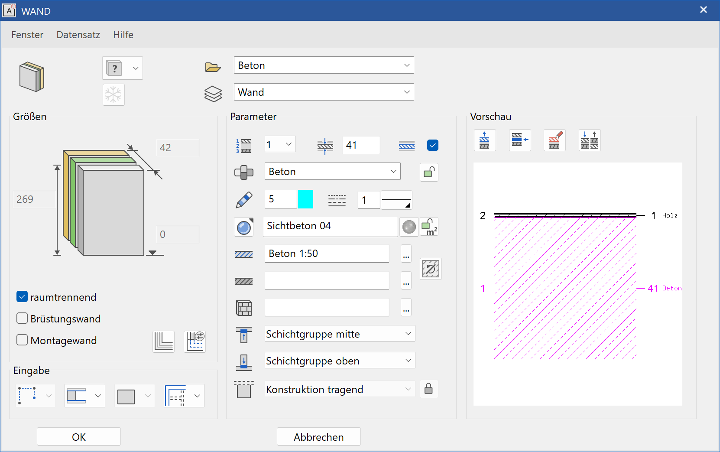Open the line style selector dropdown
This screenshot has width=720, height=452.
pyautogui.click(x=396, y=200)
